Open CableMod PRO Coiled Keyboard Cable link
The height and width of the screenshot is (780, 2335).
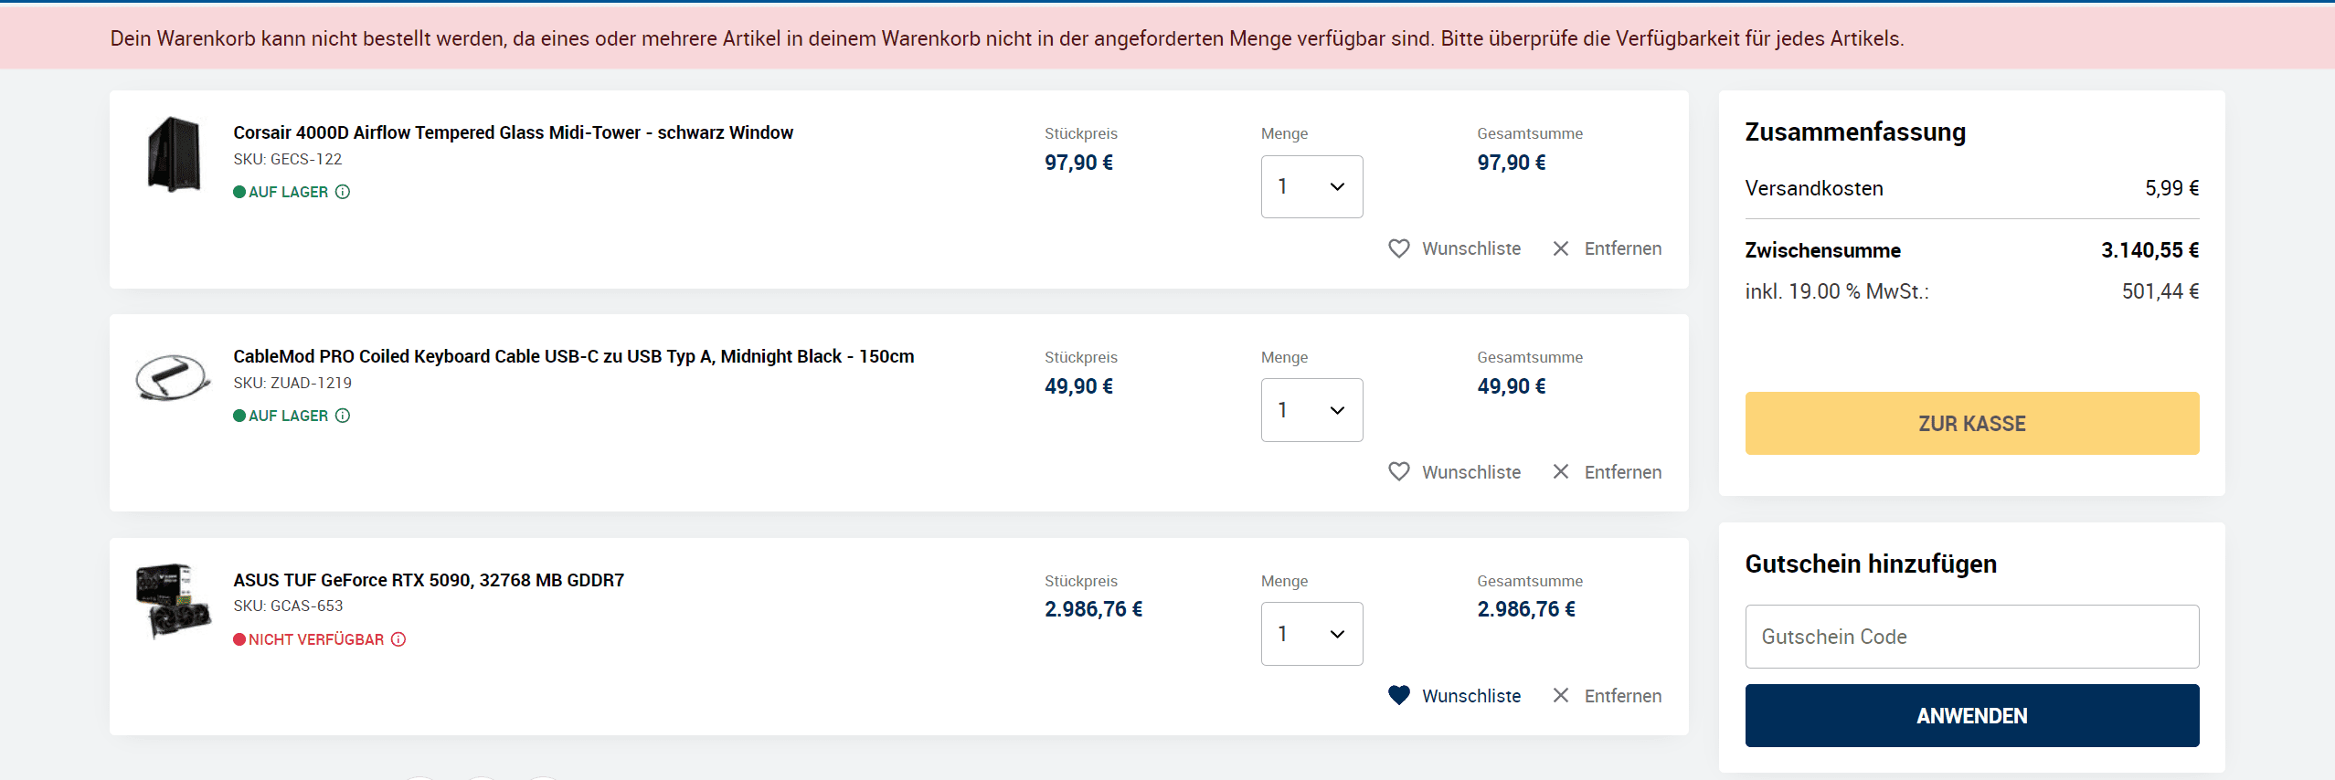coord(573,356)
